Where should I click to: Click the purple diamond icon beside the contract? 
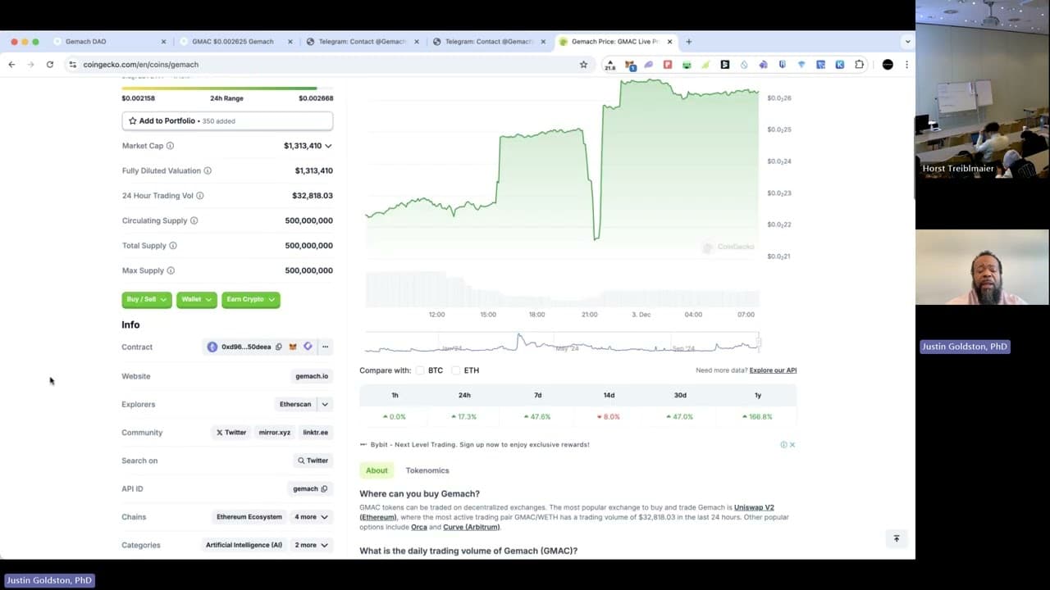pyautogui.click(x=308, y=347)
